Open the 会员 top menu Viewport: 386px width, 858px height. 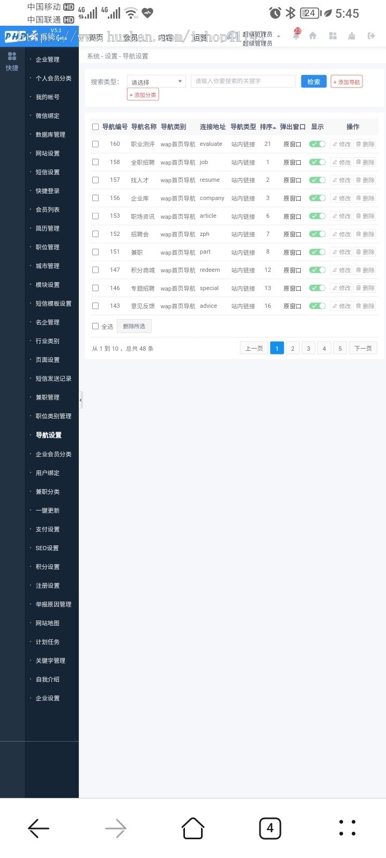pos(131,38)
